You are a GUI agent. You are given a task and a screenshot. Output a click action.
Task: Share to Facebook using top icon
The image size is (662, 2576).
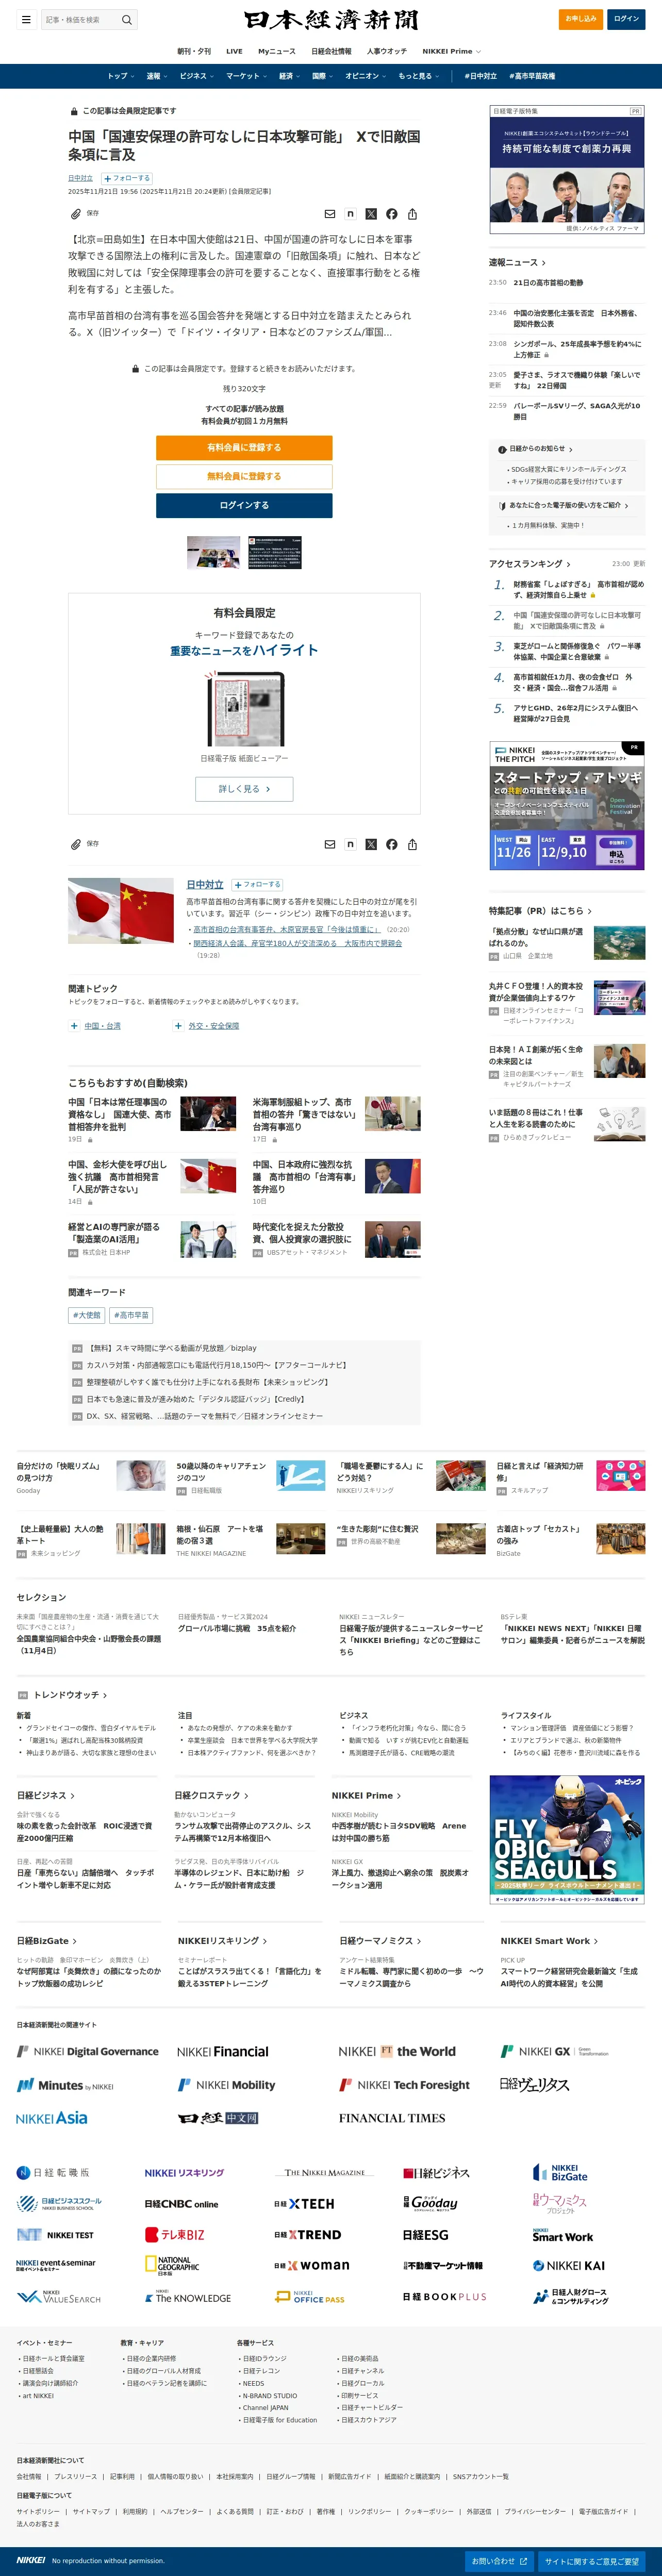[x=392, y=214]
